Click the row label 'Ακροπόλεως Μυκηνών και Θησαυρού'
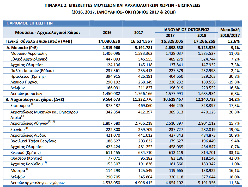Image resolution: width=248 pixels, height=187 pixels. click(x=44, y=112)
